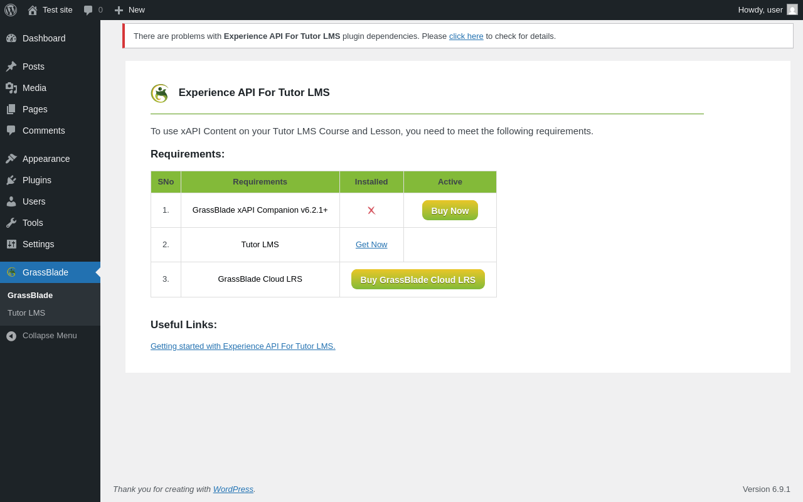Click the Users person icon
The image size is (803, 502).
(11, 201)
